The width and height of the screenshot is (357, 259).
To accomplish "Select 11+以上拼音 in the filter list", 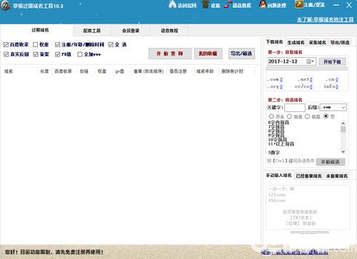I will point(281,144).
